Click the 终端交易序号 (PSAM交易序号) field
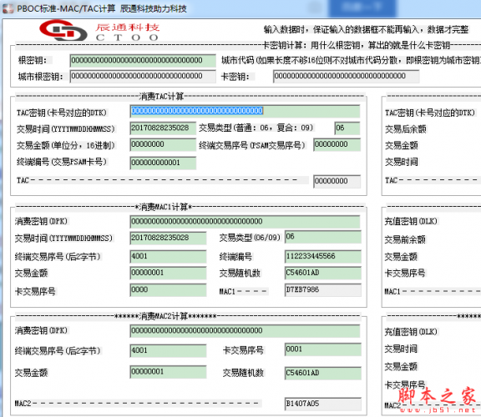Image resolution: width=481 pixels, height=417 pixels. (337, 144)
